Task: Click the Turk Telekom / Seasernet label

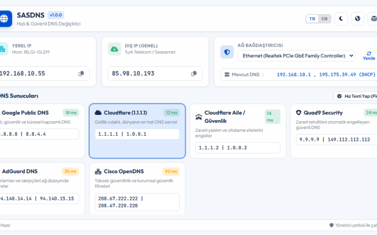Action: [150, 52]
